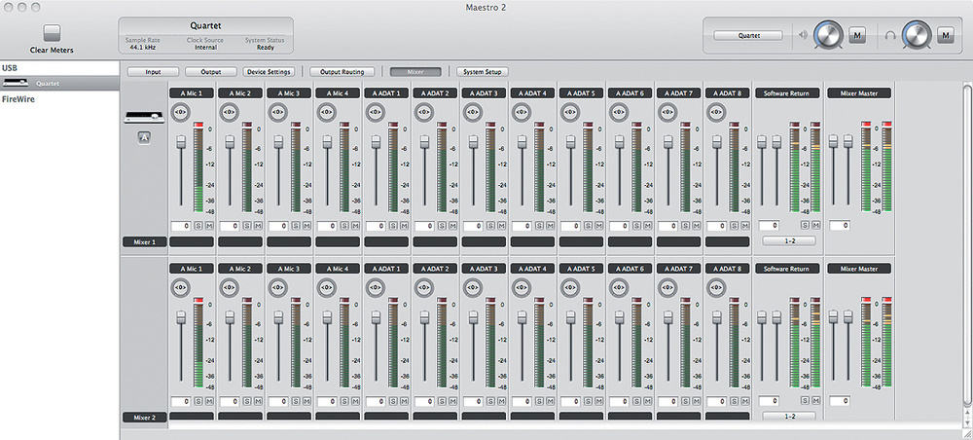Click the Quartet device icon beside Mixer 1
Image resolution: width=973 pixels, height=440 pixels.
pos(143,119)
